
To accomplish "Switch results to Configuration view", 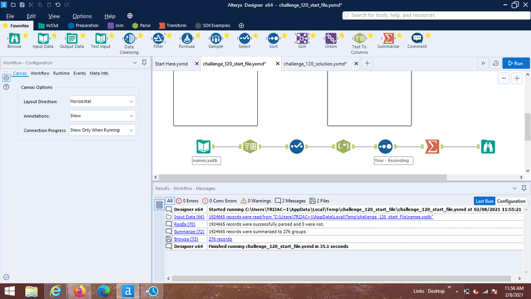I will tap(511, 201).
